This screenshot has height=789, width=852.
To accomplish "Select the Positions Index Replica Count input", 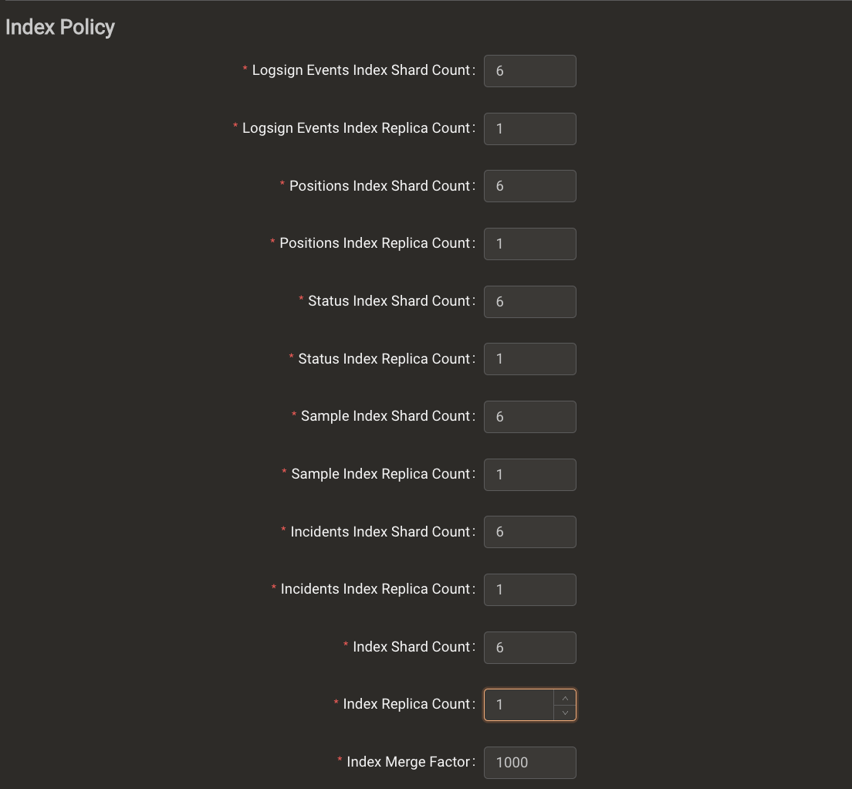I will pyautogui.click(x=529, y=243).
